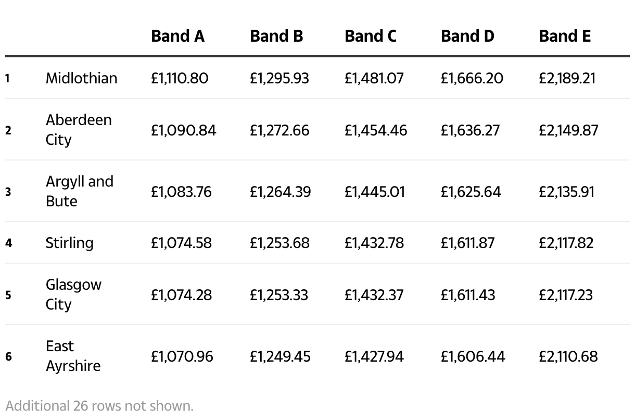Viewport: 635px width, 420px height.
Task: Click the Band B column header
Action: (276, 36)
